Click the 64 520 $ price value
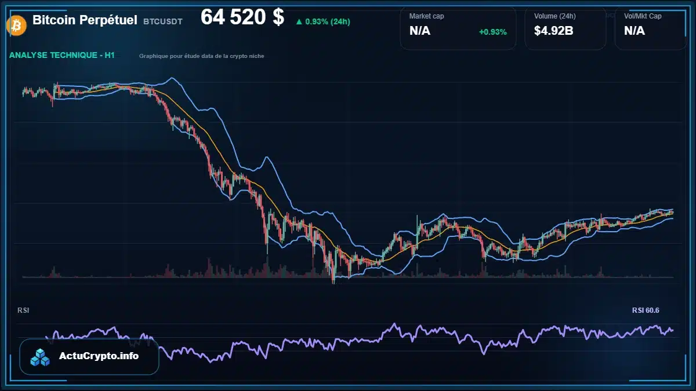Viewport: 696px width, 391px height. (242, 17)
